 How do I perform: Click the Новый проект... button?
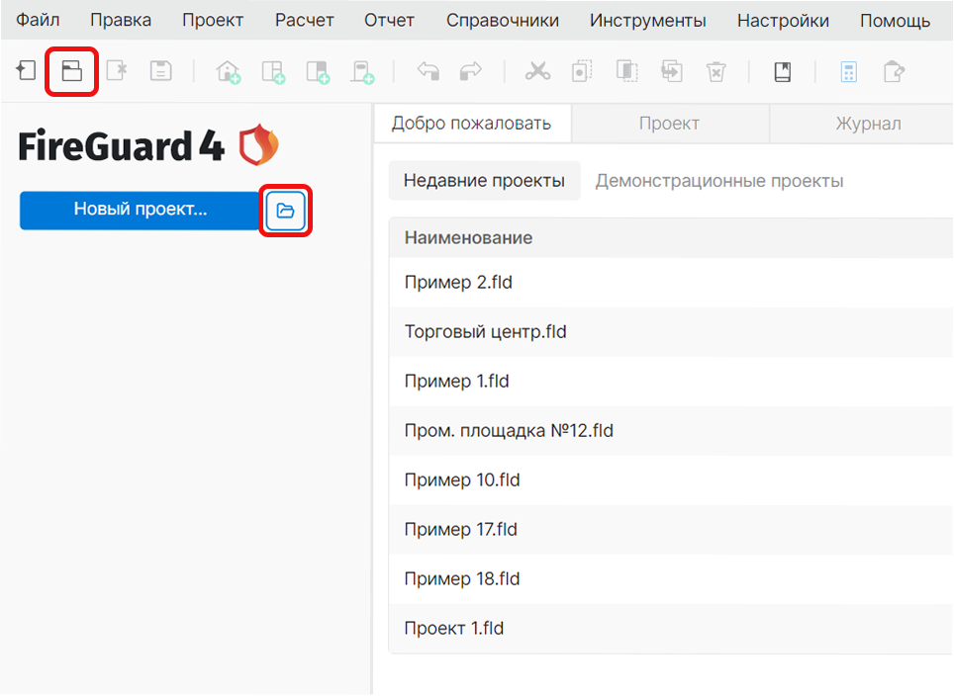tap(141, 211)
